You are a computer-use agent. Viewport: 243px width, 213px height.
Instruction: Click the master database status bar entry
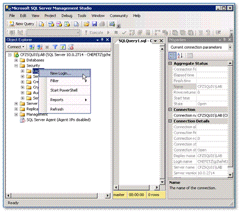point(119,194)
